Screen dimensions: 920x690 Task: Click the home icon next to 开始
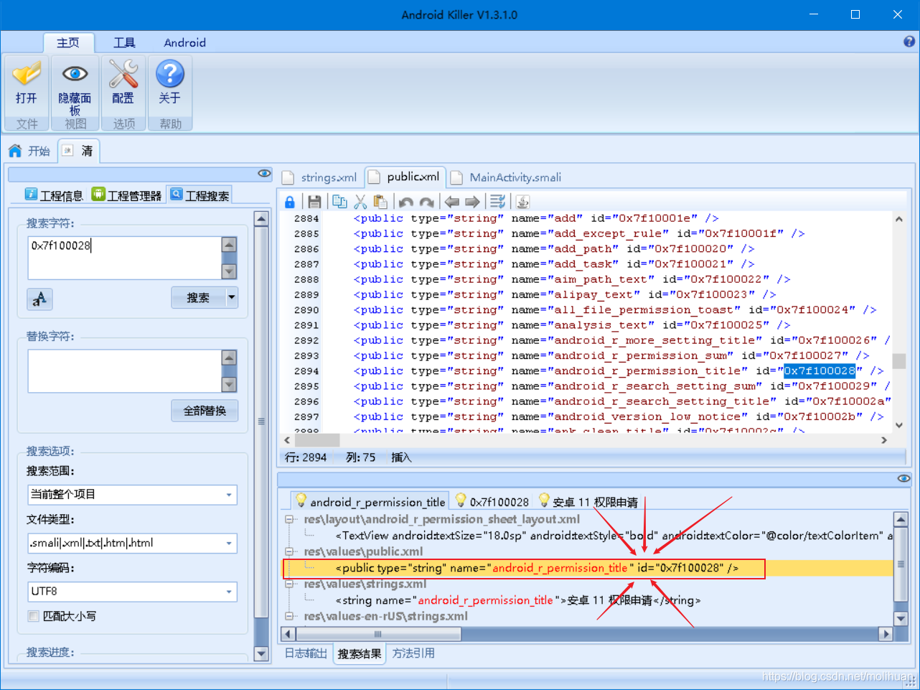pyautogui.click(x=15, y=151)
